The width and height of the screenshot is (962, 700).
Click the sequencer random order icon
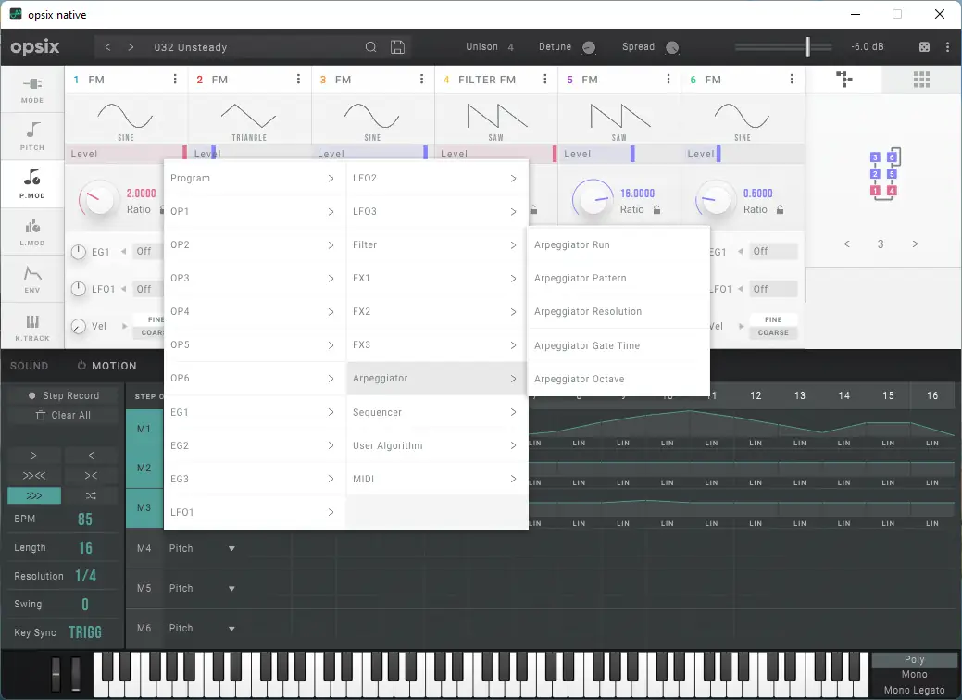pyautogui.click(x=91, y=495)
